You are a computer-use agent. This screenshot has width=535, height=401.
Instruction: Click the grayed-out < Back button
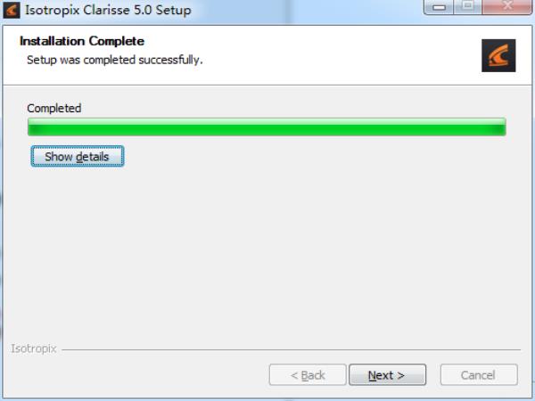[308, 375]
